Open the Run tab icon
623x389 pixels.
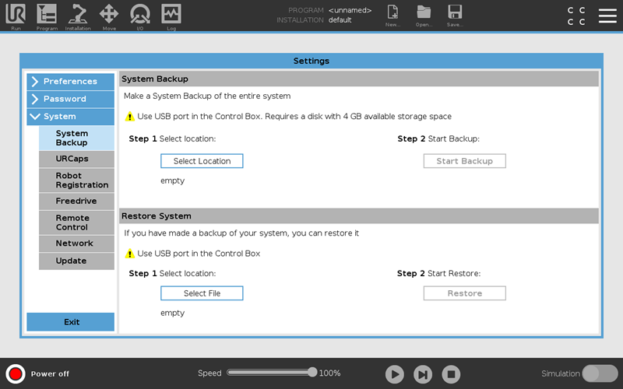[x=16, y=15]
